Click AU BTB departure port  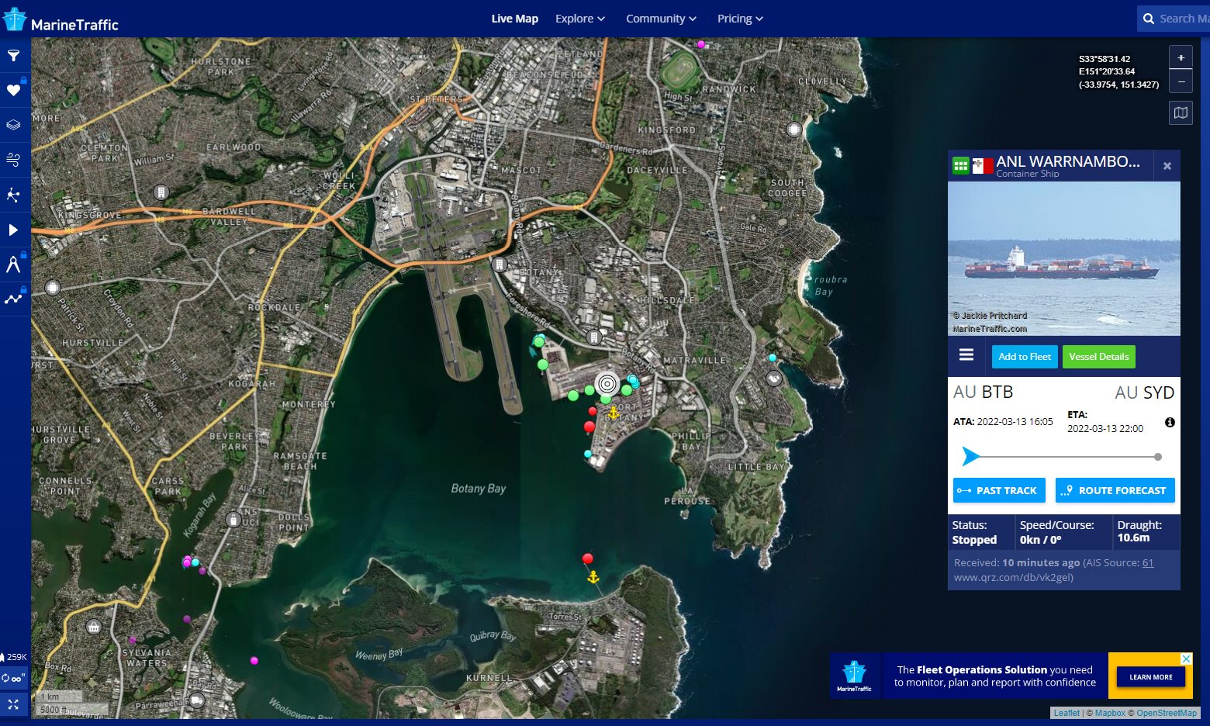pos(983,392)
